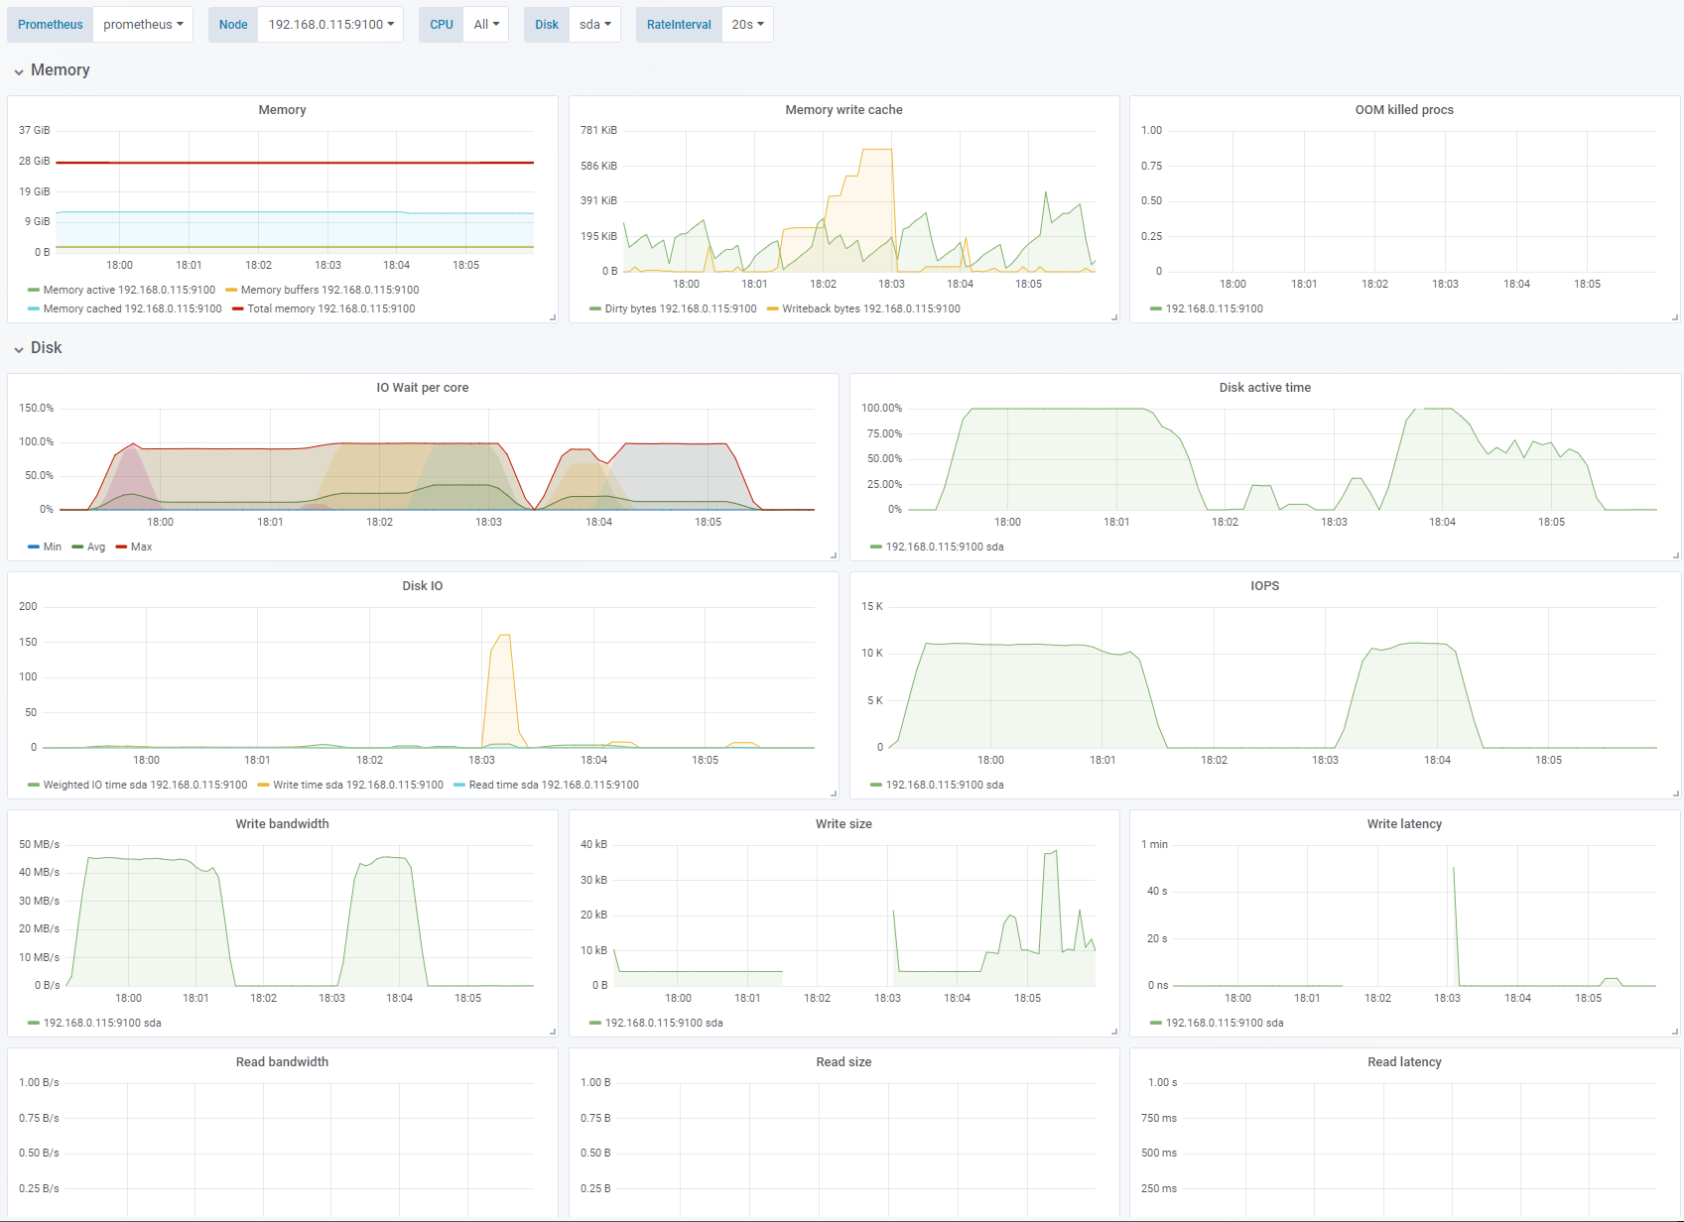Toggle Weighted IO time sda legend entry
The image size is (1684, 1222).
click(x=145, y=785)
